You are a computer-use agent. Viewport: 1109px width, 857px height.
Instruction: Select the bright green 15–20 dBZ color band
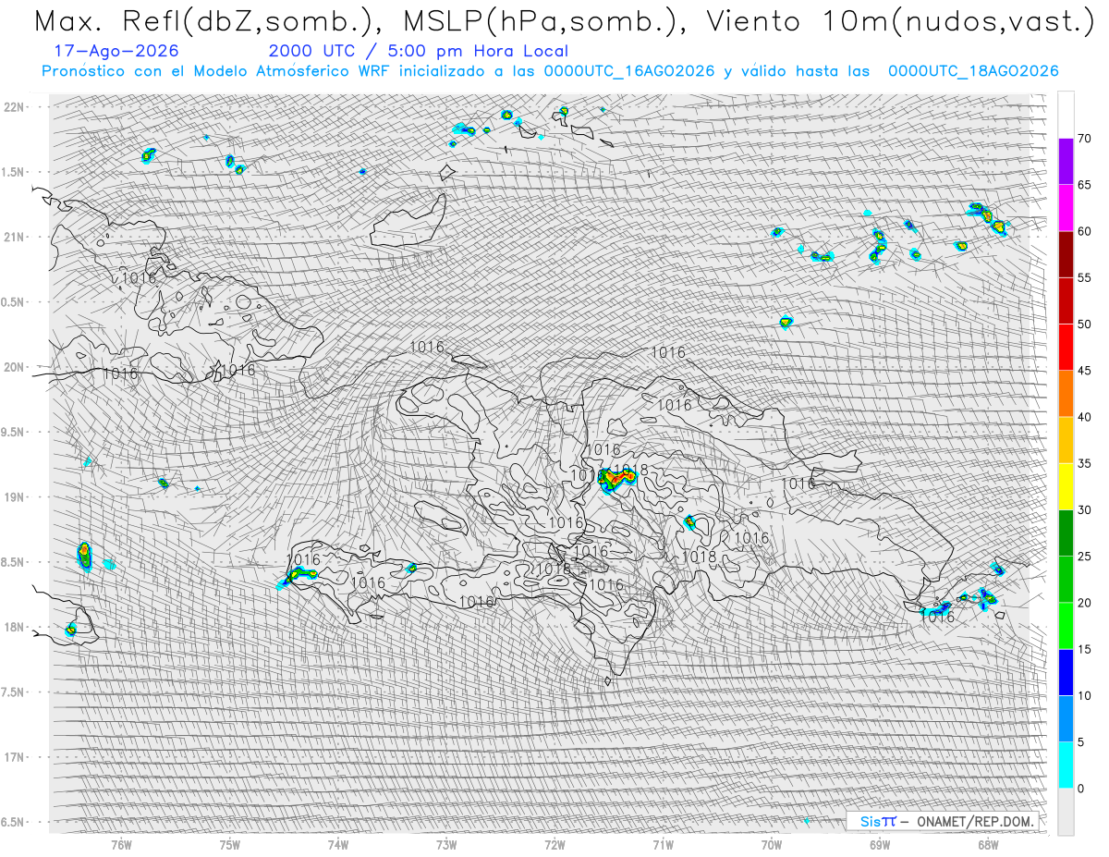[x=1066, y=626]
